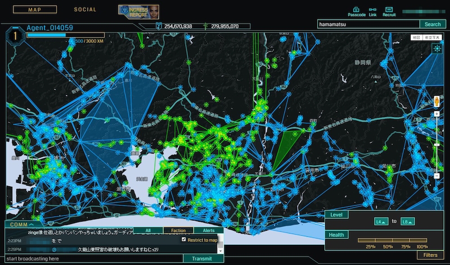Click the 静岡県 map label
This screenshot has height=265, width=450.
pos(363,63)
